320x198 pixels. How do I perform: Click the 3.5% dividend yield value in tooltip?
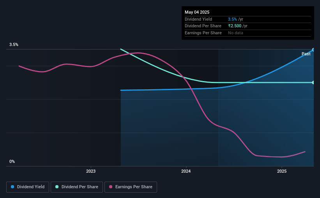click(232, 19)
